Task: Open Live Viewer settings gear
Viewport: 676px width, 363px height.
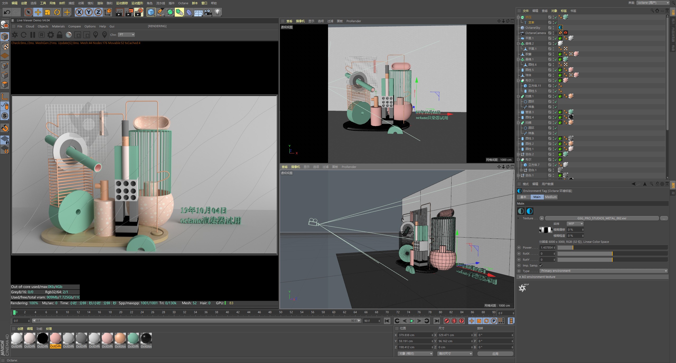Action: [x=50, y=35]
